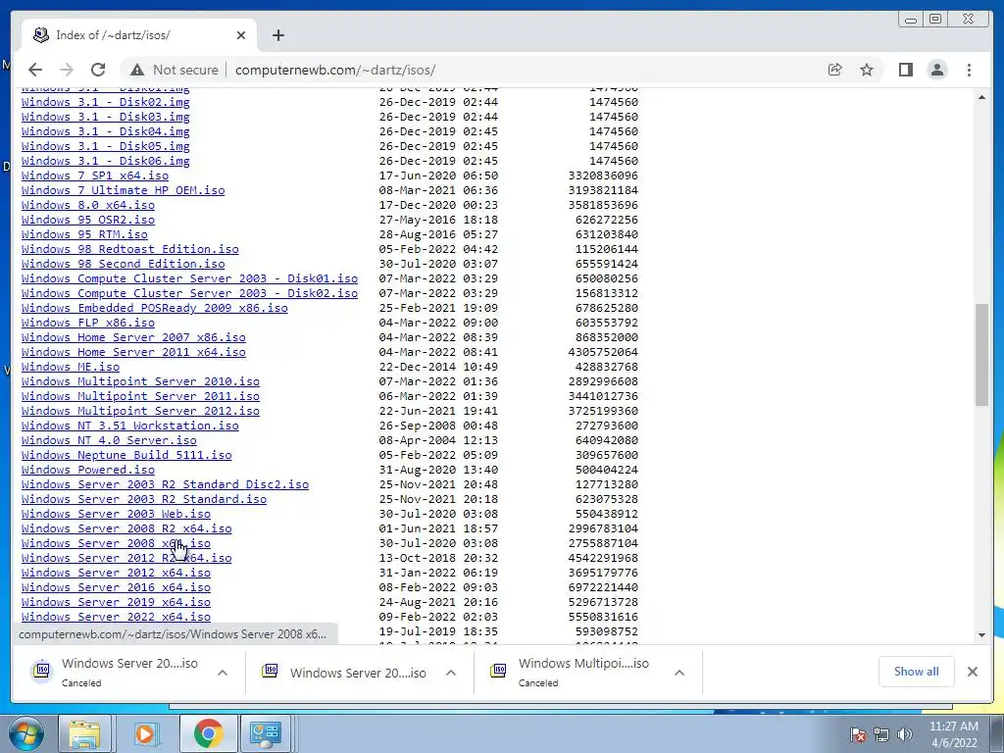Click the Show all downloads button
This screenshot has width=1004, height=753.
pyautogui.click(x=917, y=671)
